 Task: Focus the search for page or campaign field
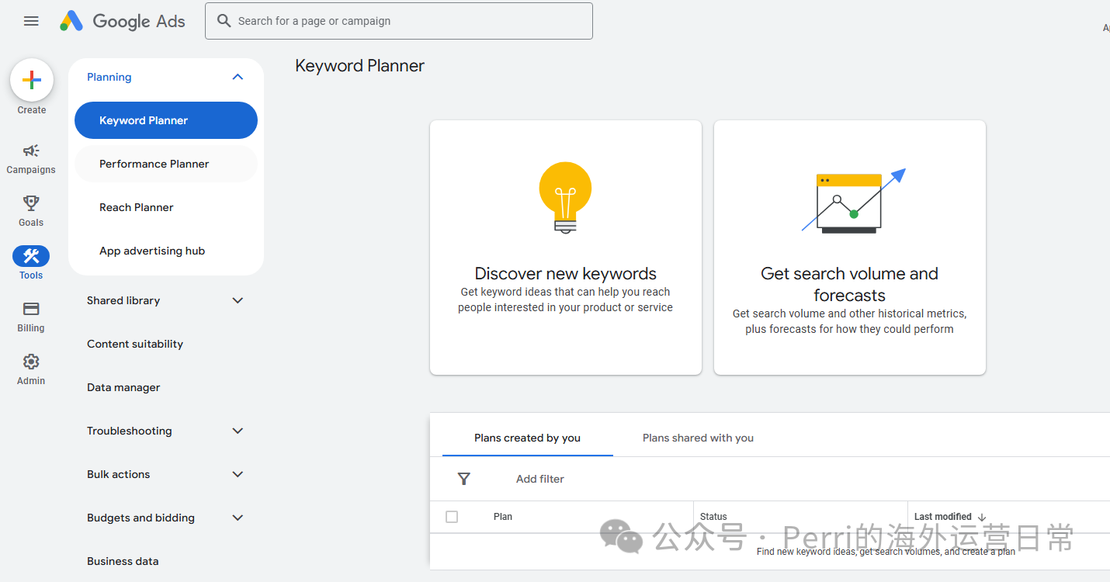[399, 21]
